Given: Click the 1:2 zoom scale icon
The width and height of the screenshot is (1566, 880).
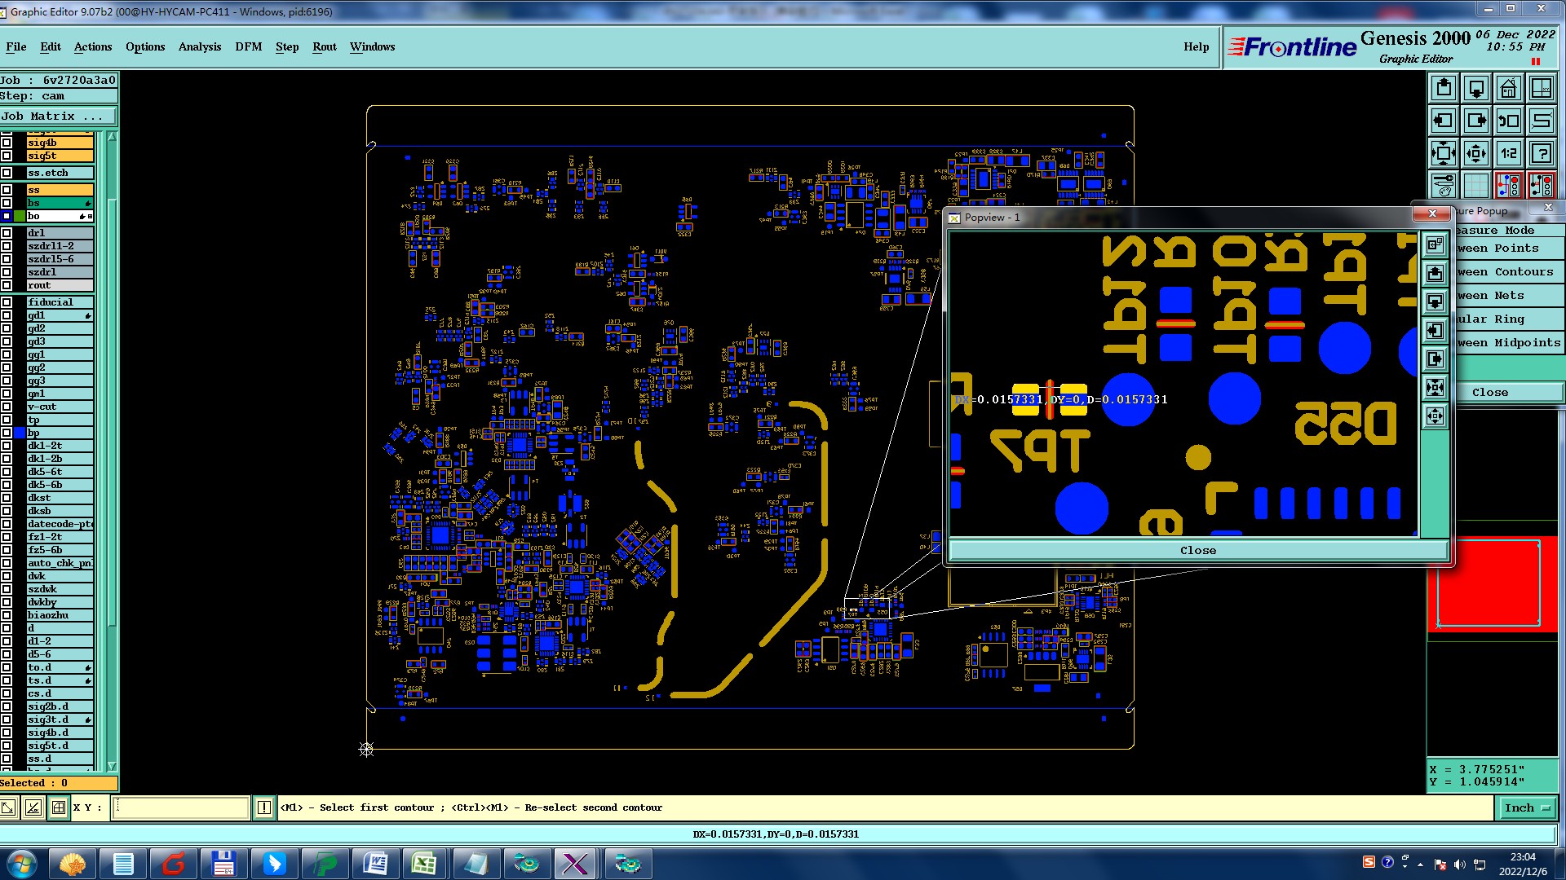Looking at the screenshot, I should point(1508,153).
